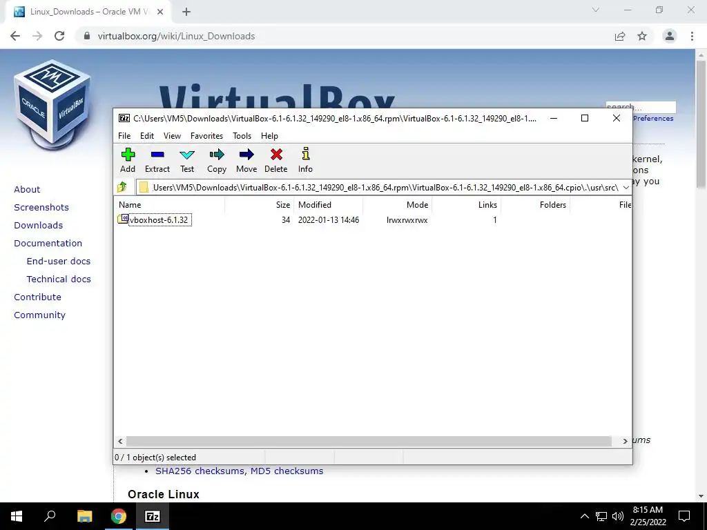Go back in the Chrome browser
Viewport: 707px width, 530px height.
tap(15, 36)
